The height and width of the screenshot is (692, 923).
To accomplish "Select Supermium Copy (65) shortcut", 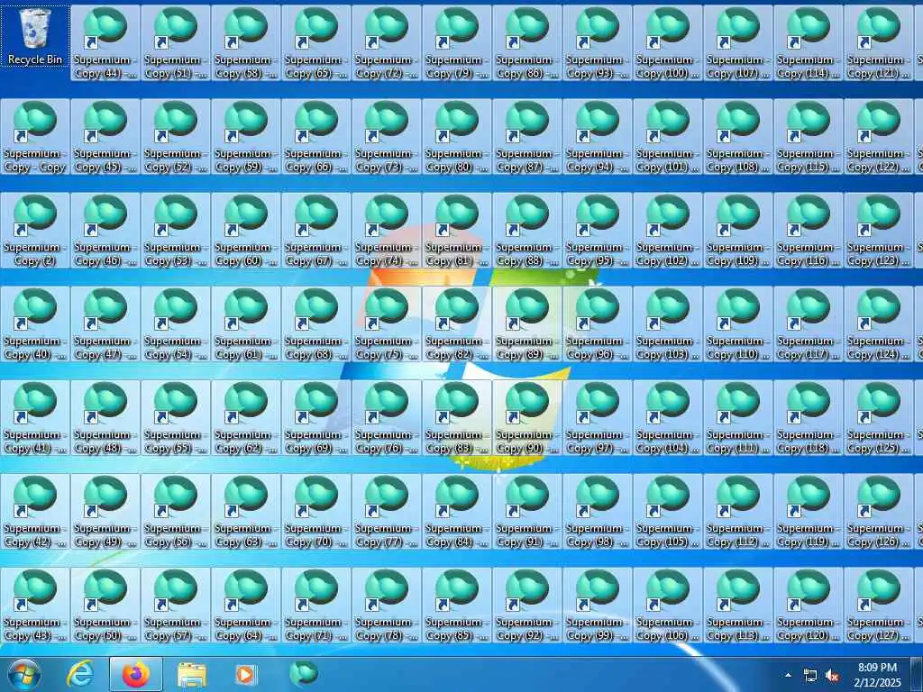I will click(x=316, y=43).
